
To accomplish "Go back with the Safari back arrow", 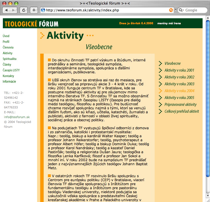I will coord(6,10).
